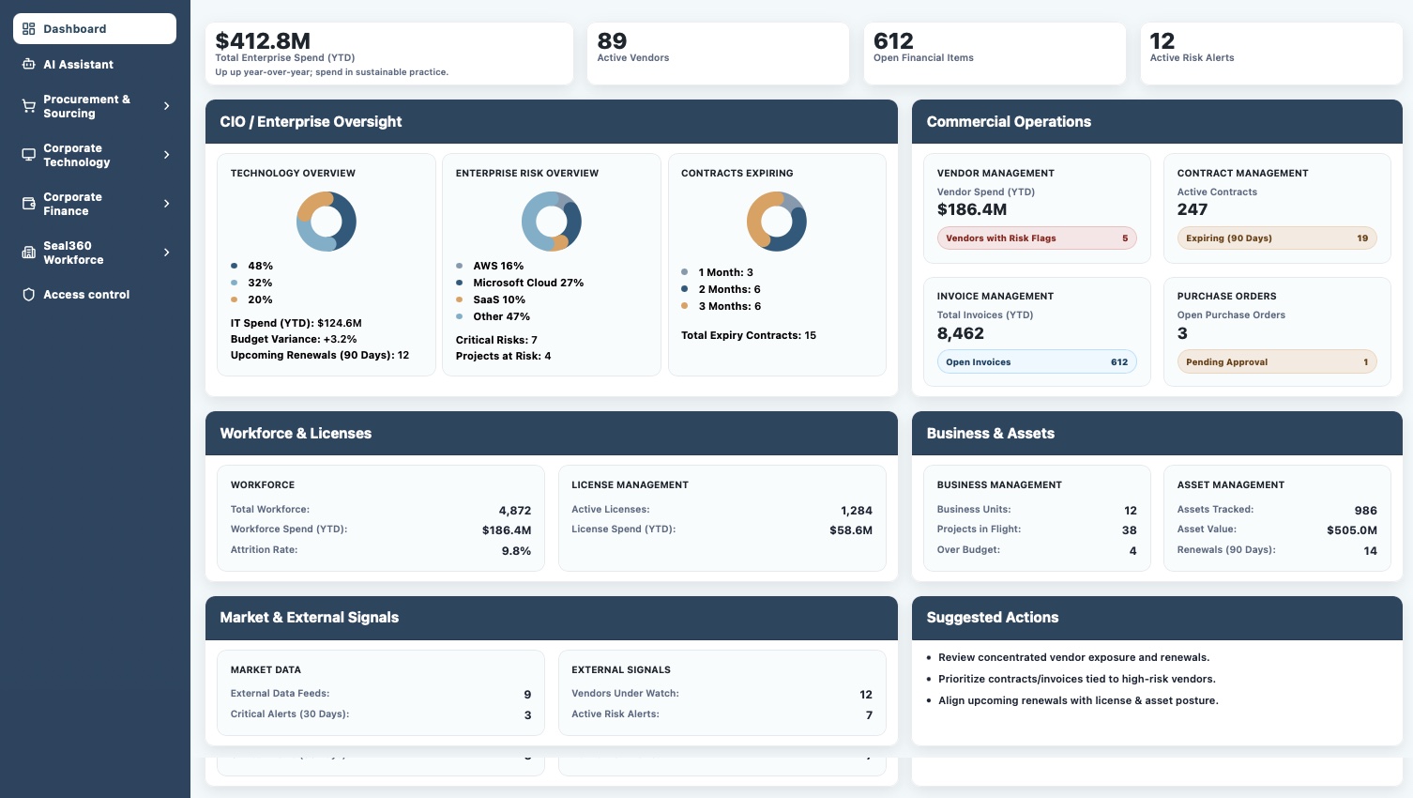Click the Corporate Technology monitor icon
Screen dimensions: 1413x798
pyautogui.click(x=29, y=155)
